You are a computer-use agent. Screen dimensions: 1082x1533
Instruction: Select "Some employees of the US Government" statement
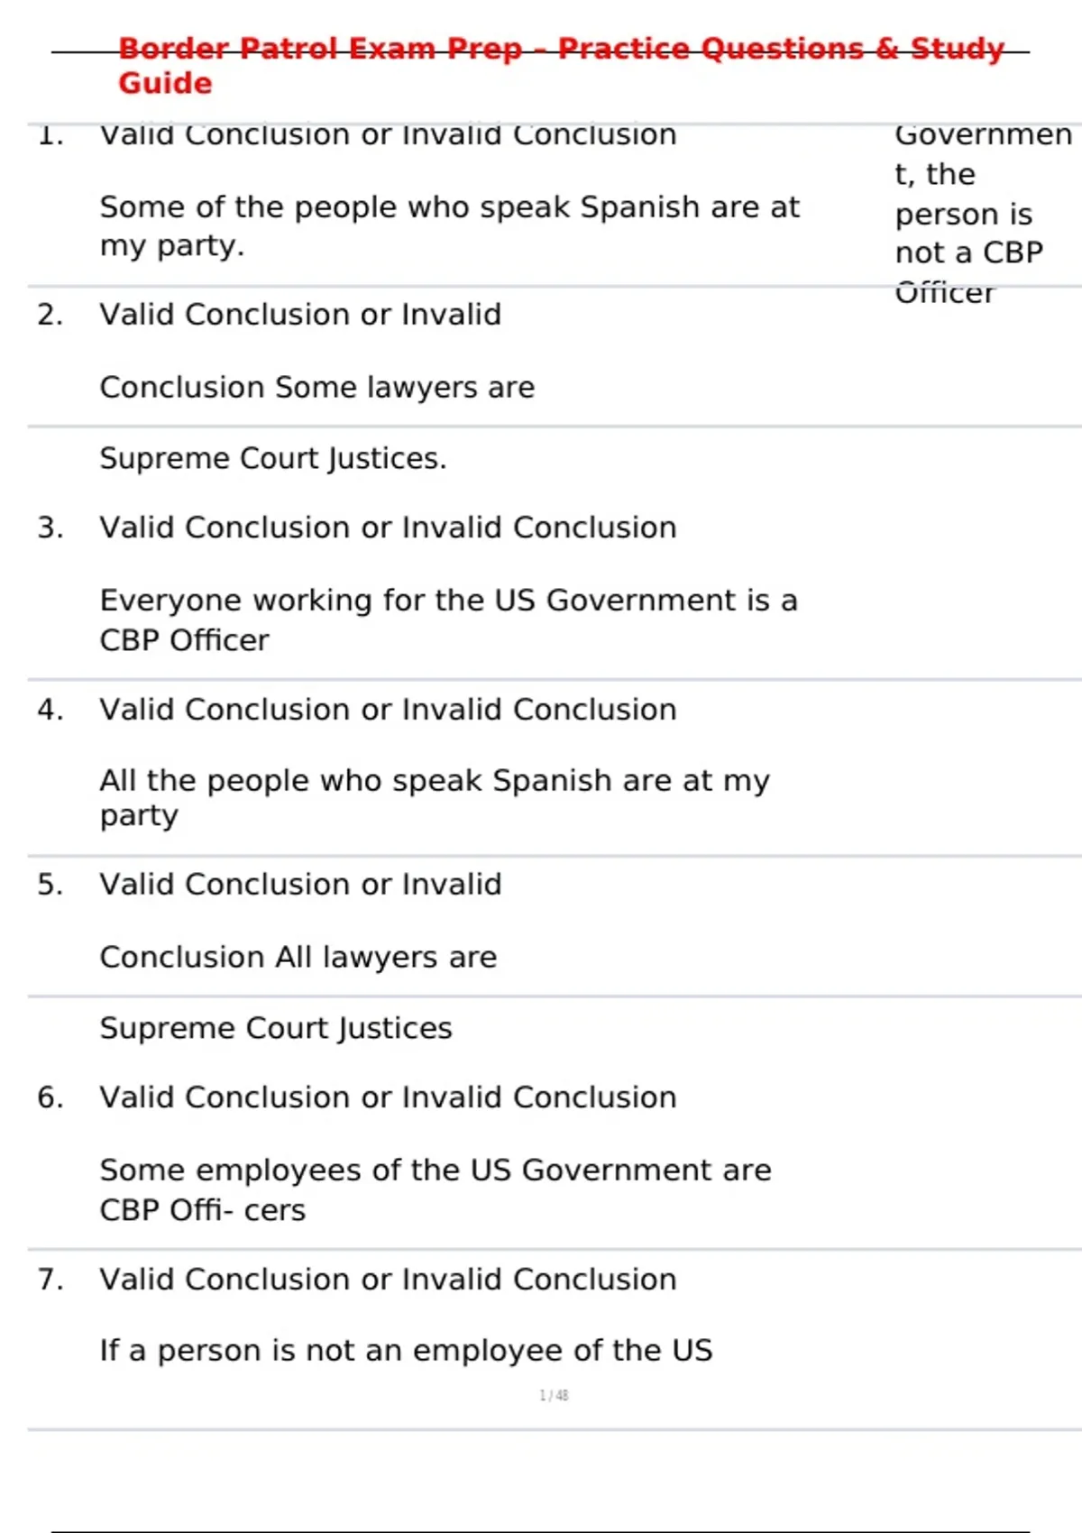[x=435, y=1189]
